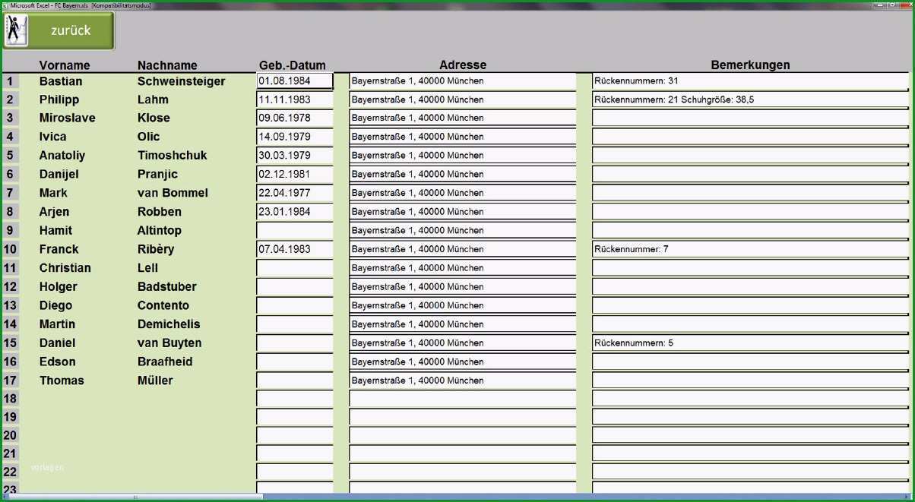915x502 pixels.
Task: Click the empty remarks field in row 20
Action: pyautogui.click(x=750, y=436)
